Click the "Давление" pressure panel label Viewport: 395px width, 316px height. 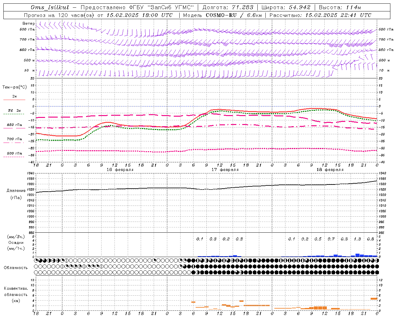(16, 191)
